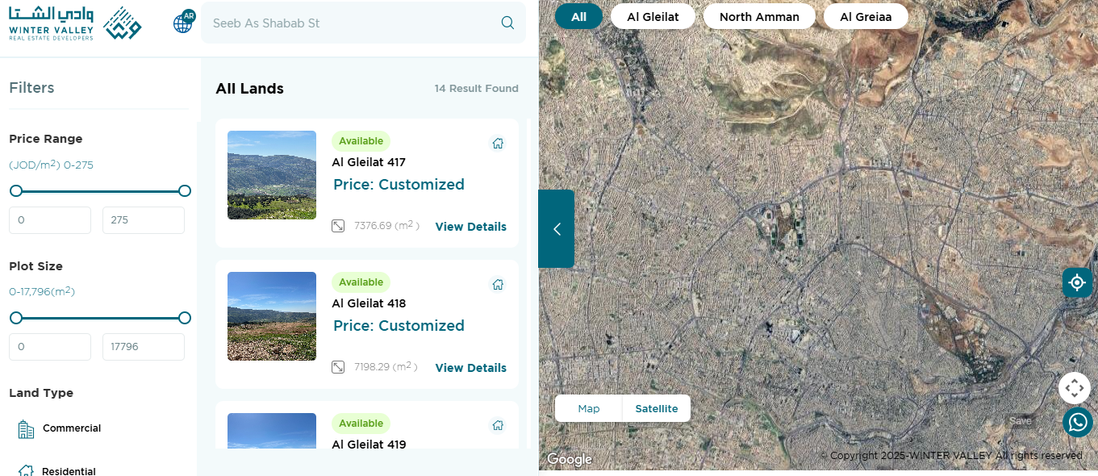Switch map to Satellite view
The width and height of the screenshot is (1098, 476).
pyautogui.click(x=656, y=408)
